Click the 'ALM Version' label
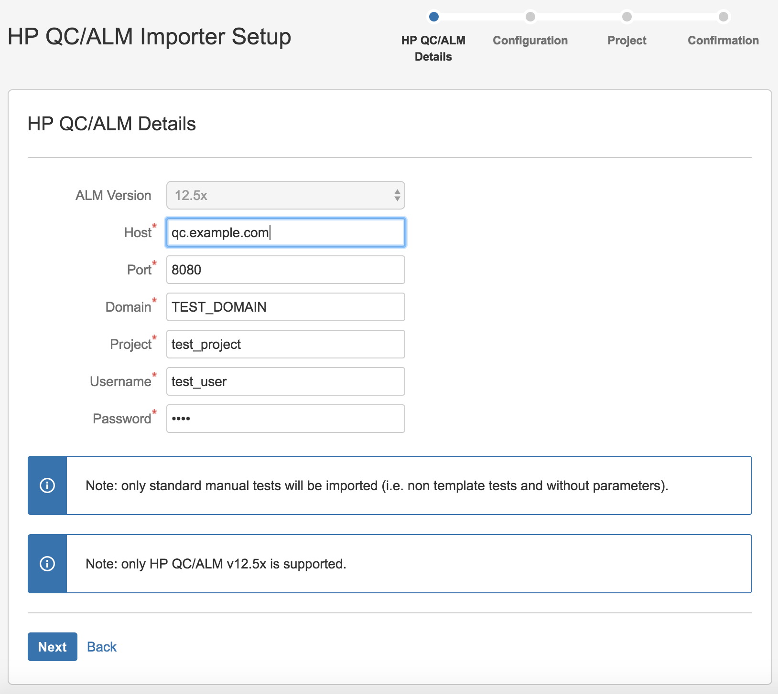This screenshot has width=778, height=694. pyautogui.click(x=113, y=195)
